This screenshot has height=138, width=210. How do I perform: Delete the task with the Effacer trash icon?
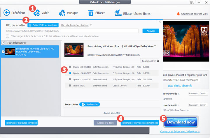point(91,13)
